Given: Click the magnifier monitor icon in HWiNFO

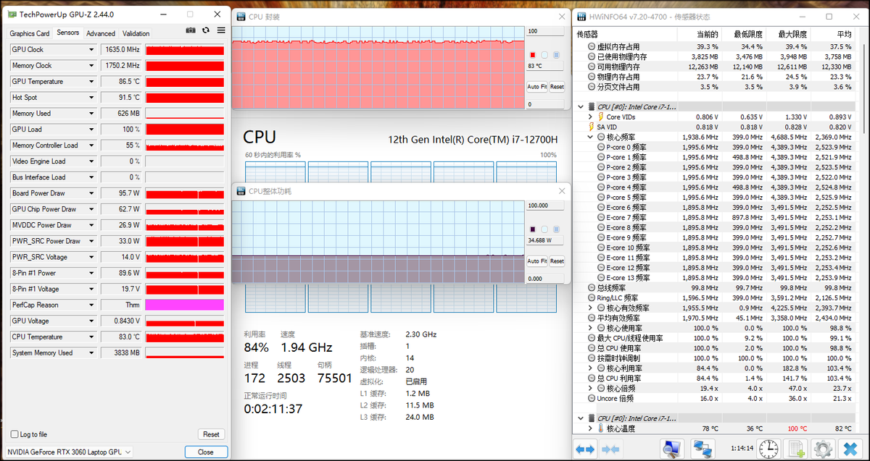Looking at the screenshot, I should click(x=672, y=449).
